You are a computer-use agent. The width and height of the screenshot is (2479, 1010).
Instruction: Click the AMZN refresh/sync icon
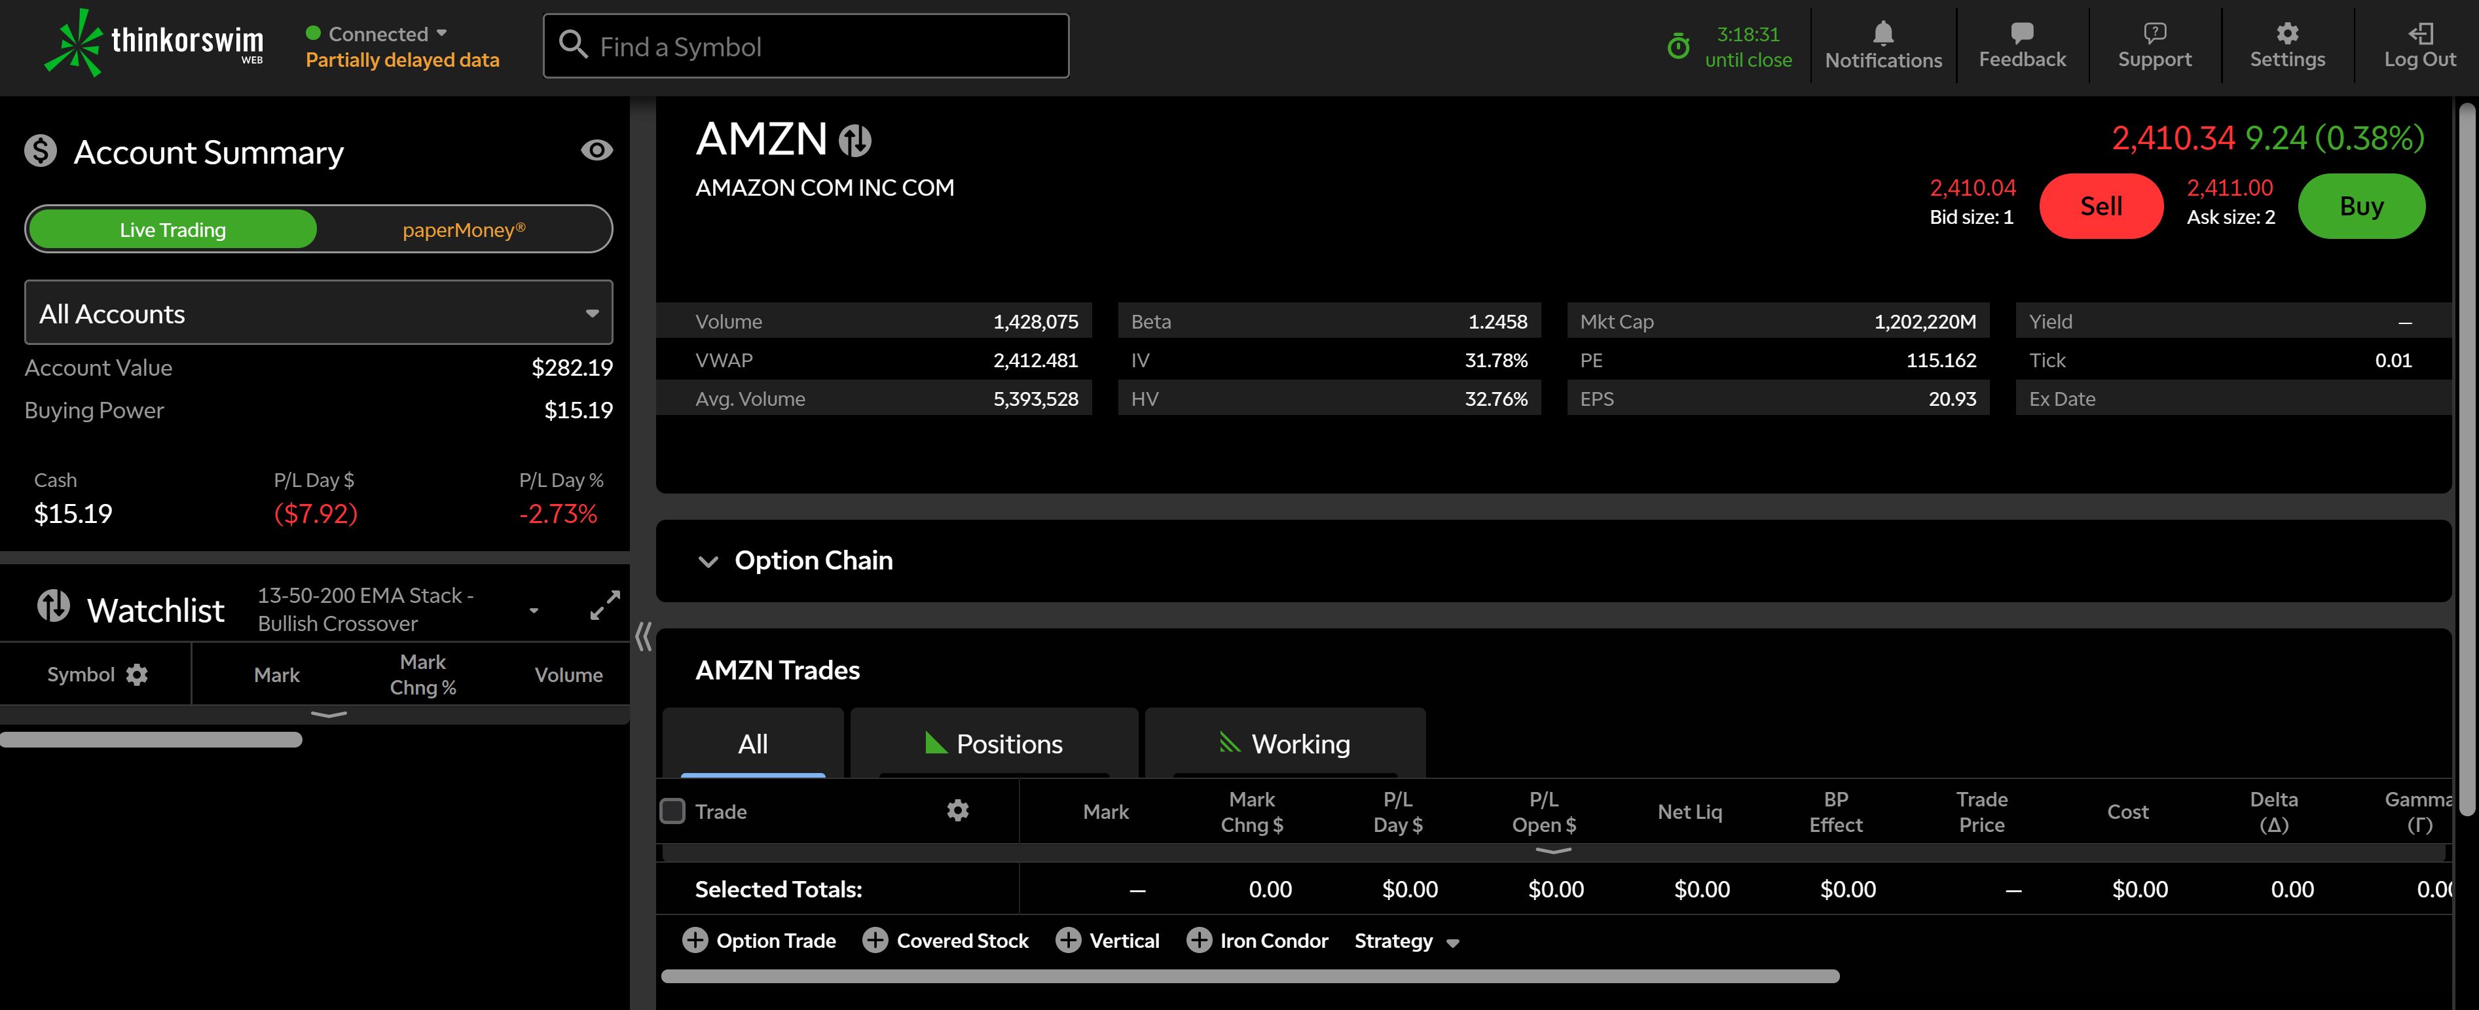(x=854, y=141)
